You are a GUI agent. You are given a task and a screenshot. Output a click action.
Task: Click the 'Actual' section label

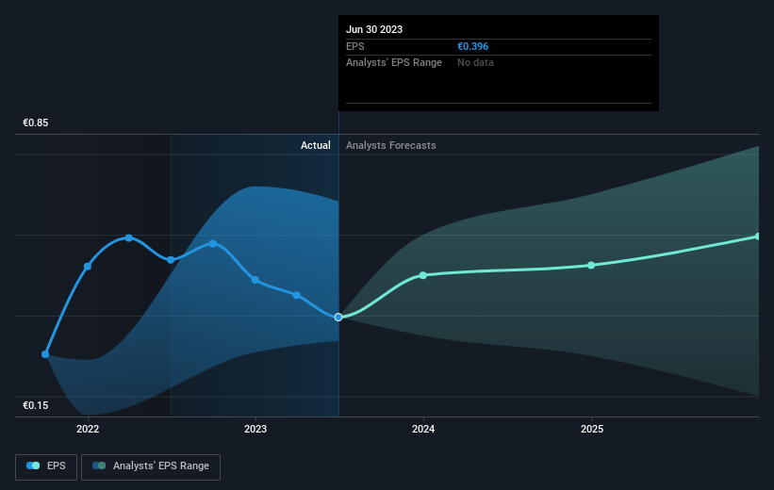316,145
